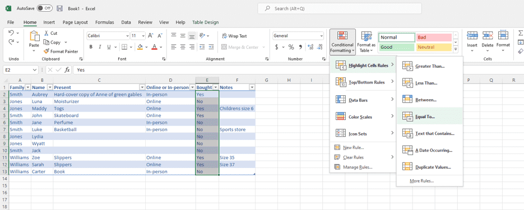This screenshot has height=210, width=524.
Task: Click the Redo arrow icon
Action: click(x=11, y=42)
